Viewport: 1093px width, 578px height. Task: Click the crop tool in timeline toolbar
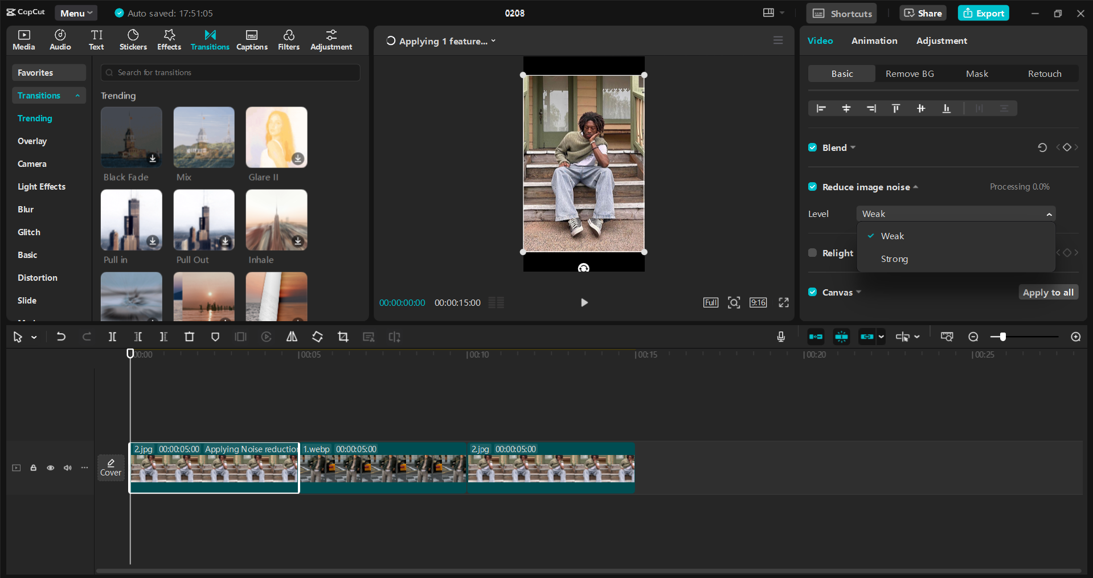(x=343, y=337)
